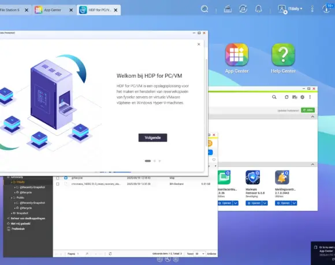The image size is (335, 265).
Task: Expand the Public folder in tree
Action: [12, 198]
